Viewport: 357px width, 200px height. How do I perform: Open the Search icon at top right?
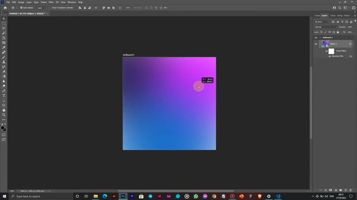coord(340,8)
